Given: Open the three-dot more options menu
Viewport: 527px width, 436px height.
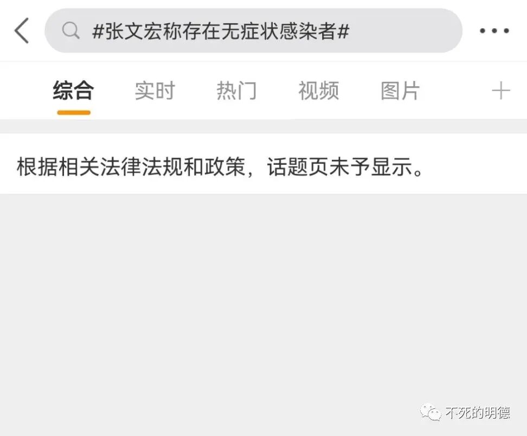Looking at the screenshot, I should [494, 31].
